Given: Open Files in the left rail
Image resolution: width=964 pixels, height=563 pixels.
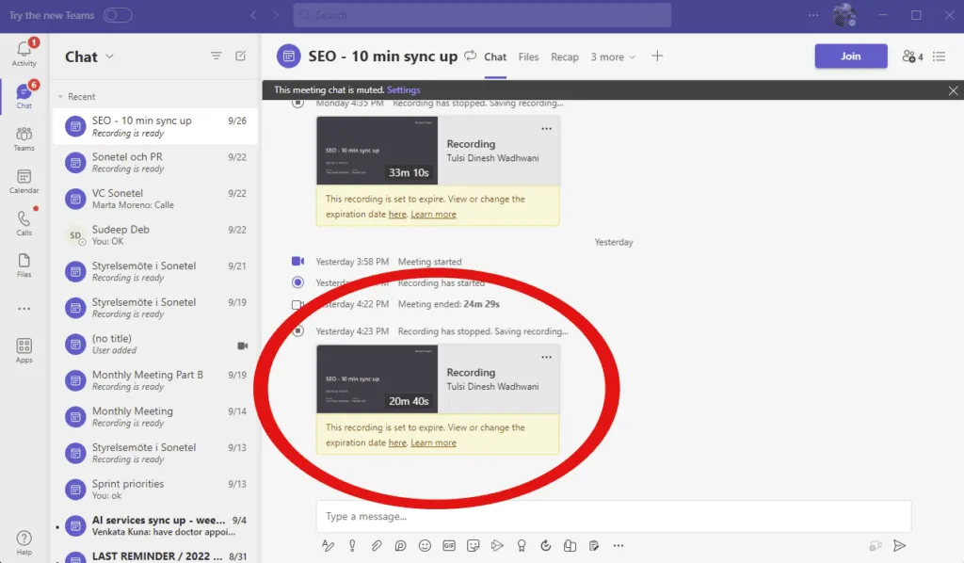Looking at the screenshot, I should pos(24,265).
